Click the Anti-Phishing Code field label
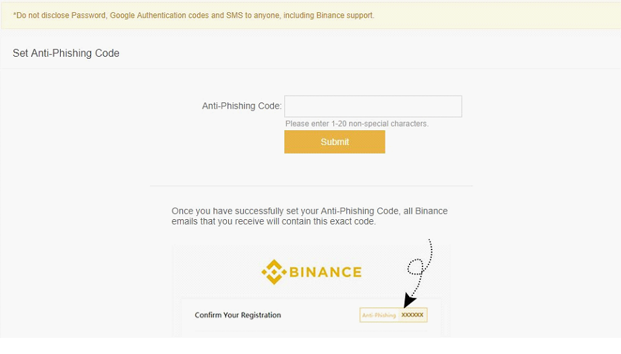This screenshot has width=621, height=354. click(x=242, y=106)
